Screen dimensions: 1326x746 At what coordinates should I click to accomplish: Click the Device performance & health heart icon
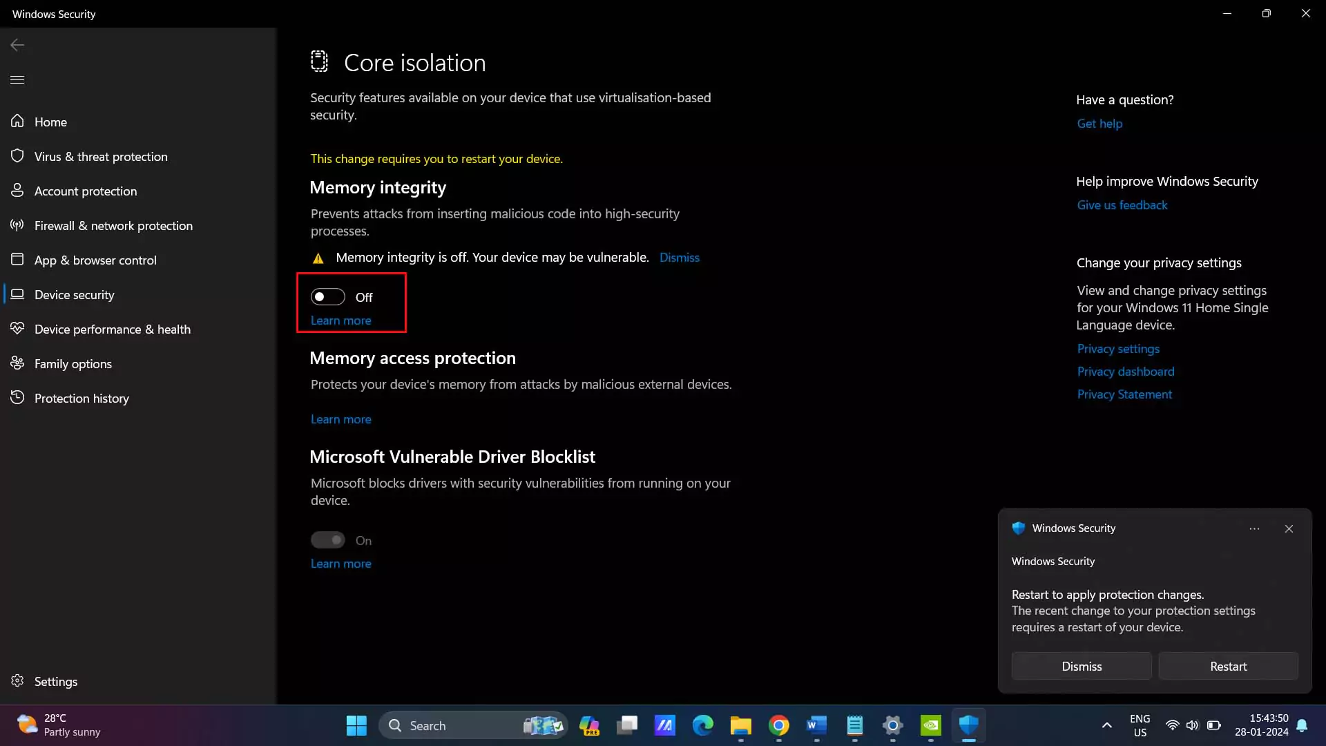[x=17, y=329]
